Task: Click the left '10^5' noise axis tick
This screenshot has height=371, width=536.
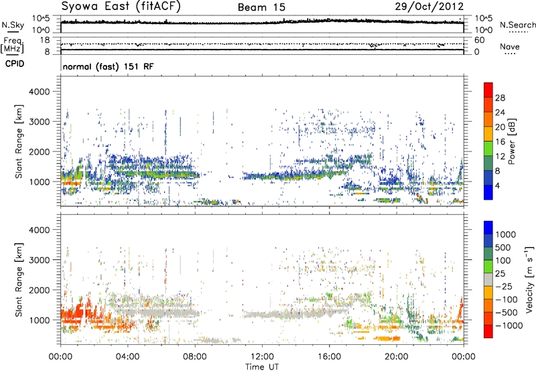Action: pos(41,19)
